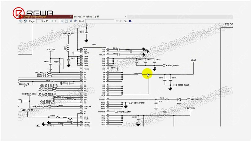Click the first print/open icon in toolbar
Viewport: 251px width, 141px height.
[21, 21]
